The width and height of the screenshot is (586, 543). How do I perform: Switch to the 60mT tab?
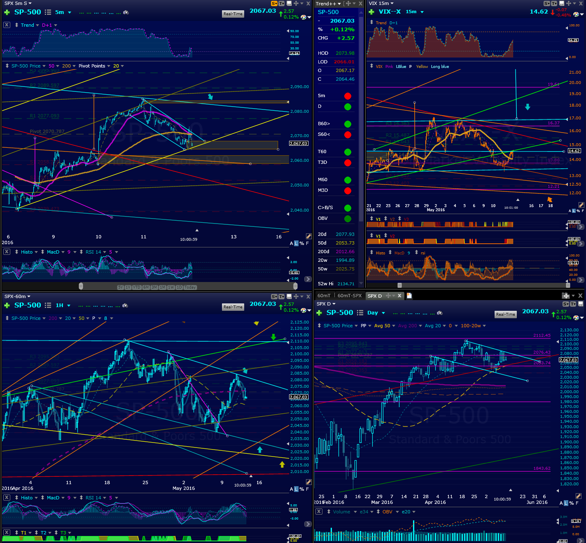click(324, 296)
